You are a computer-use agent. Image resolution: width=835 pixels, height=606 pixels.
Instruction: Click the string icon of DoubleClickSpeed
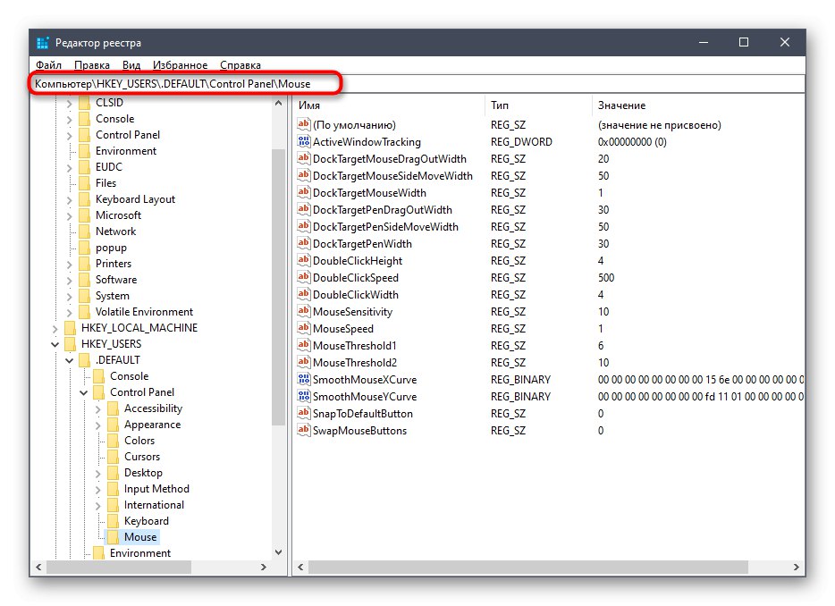304,277
